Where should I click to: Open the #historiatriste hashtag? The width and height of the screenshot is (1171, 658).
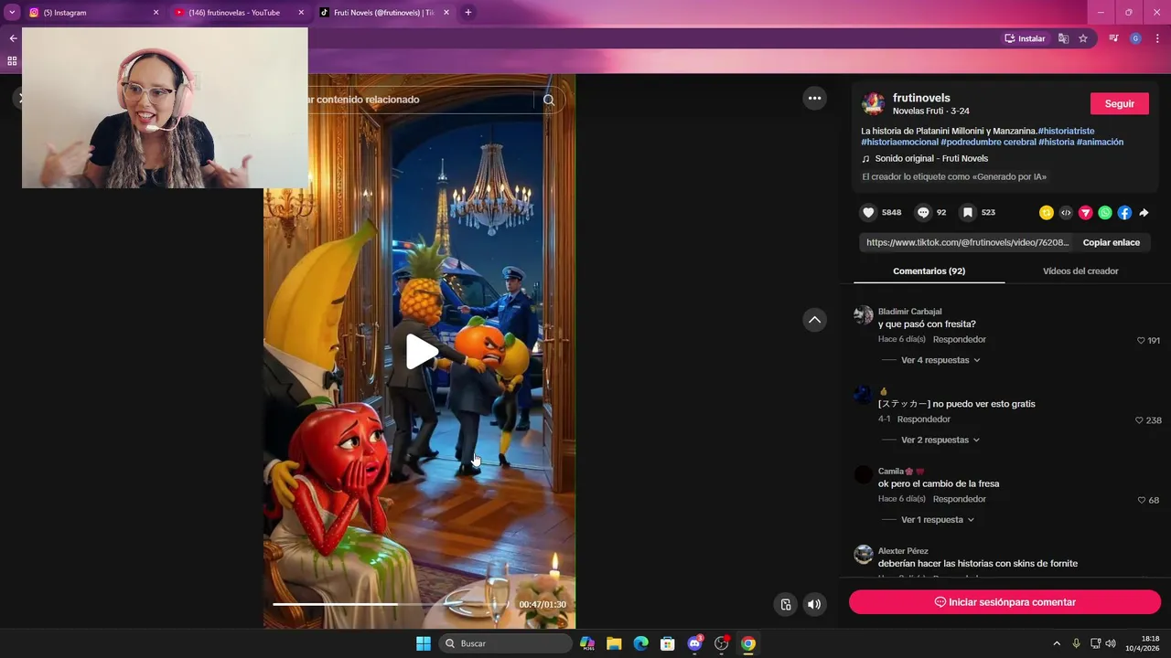click(x=1066, y=131)
